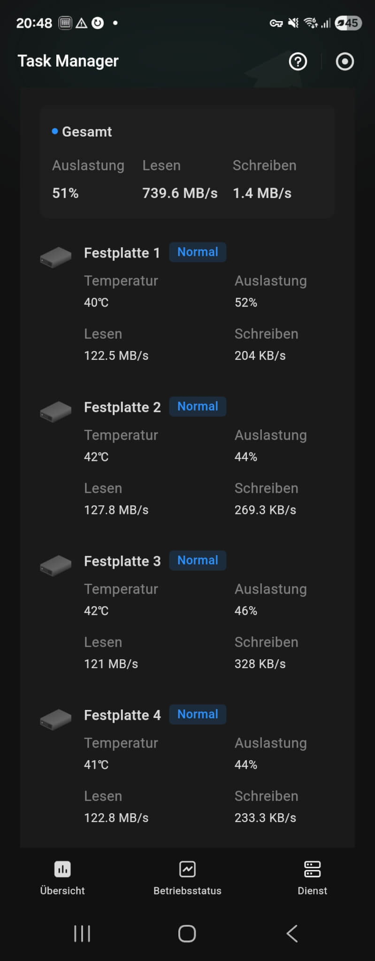Image resolution: width=375 pixels, height=961 pixels.
Task: Select the Gesamt summary card
Action: click(x=187, y=162)
